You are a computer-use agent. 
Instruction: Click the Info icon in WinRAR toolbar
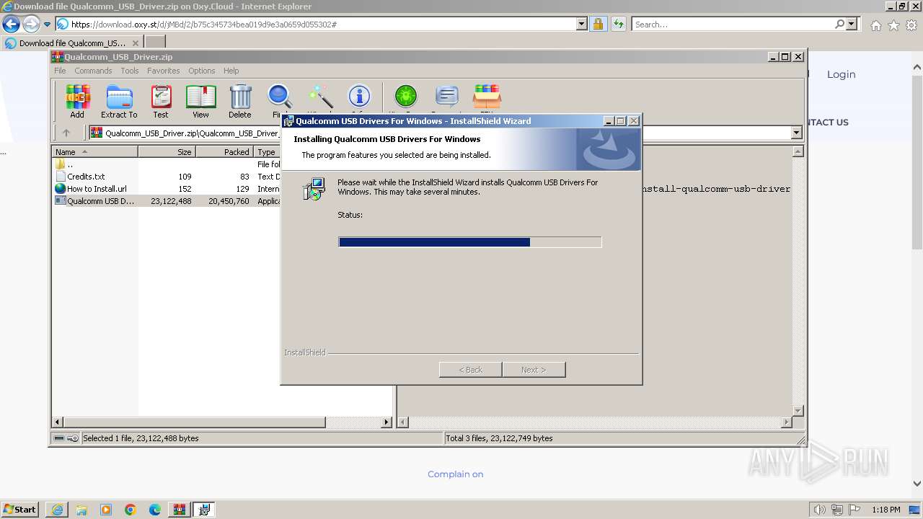point(358,97)
